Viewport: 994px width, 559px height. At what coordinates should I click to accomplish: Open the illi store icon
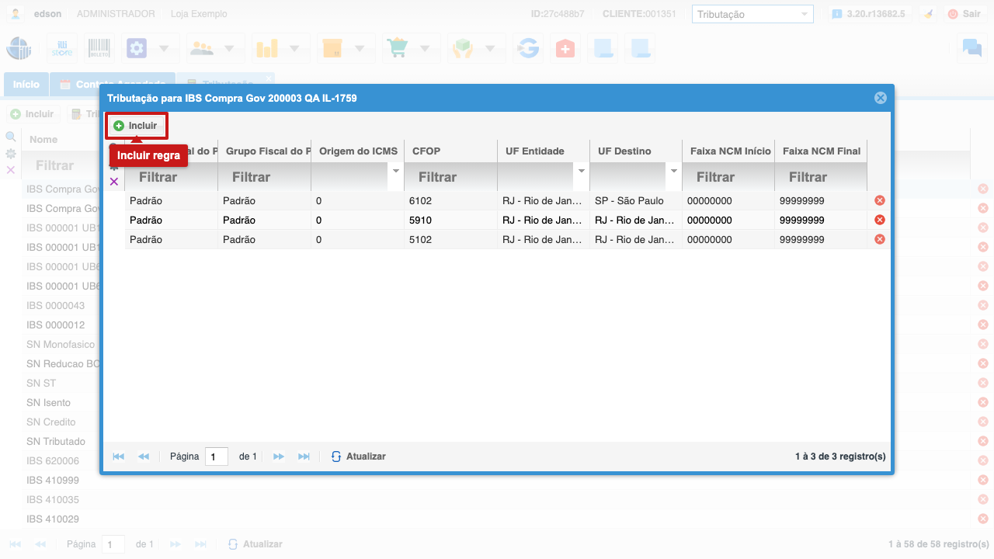(61, 48)
